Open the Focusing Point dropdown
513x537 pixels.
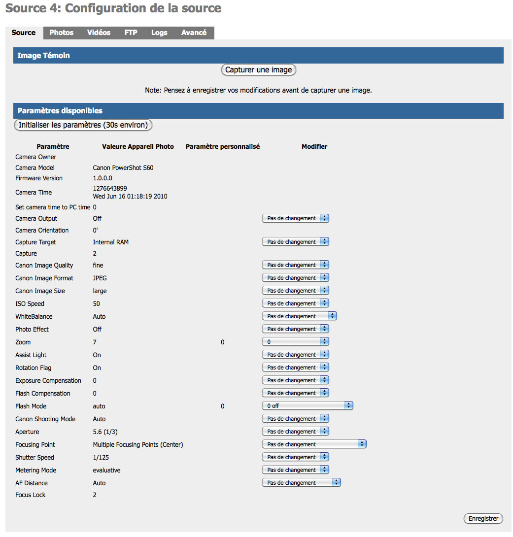point(314,444)
